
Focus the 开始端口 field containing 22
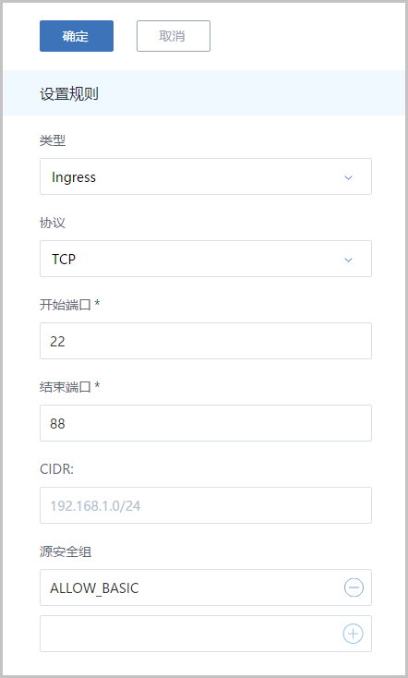206,341
